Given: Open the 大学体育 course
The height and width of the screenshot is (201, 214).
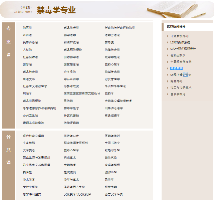Looking at the screenshot, I should click(x=70, y=165).
